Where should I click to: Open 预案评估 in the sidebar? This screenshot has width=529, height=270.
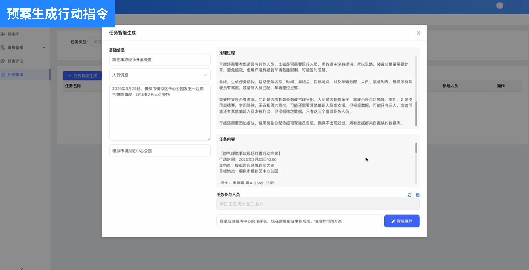[15, 61]
